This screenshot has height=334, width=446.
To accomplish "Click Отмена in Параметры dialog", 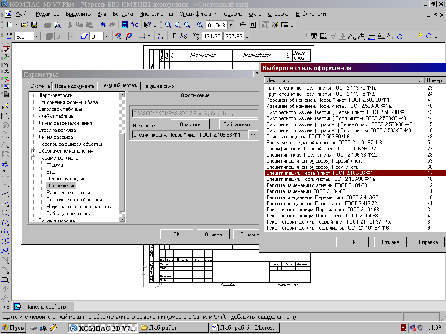I will (213, 234).
